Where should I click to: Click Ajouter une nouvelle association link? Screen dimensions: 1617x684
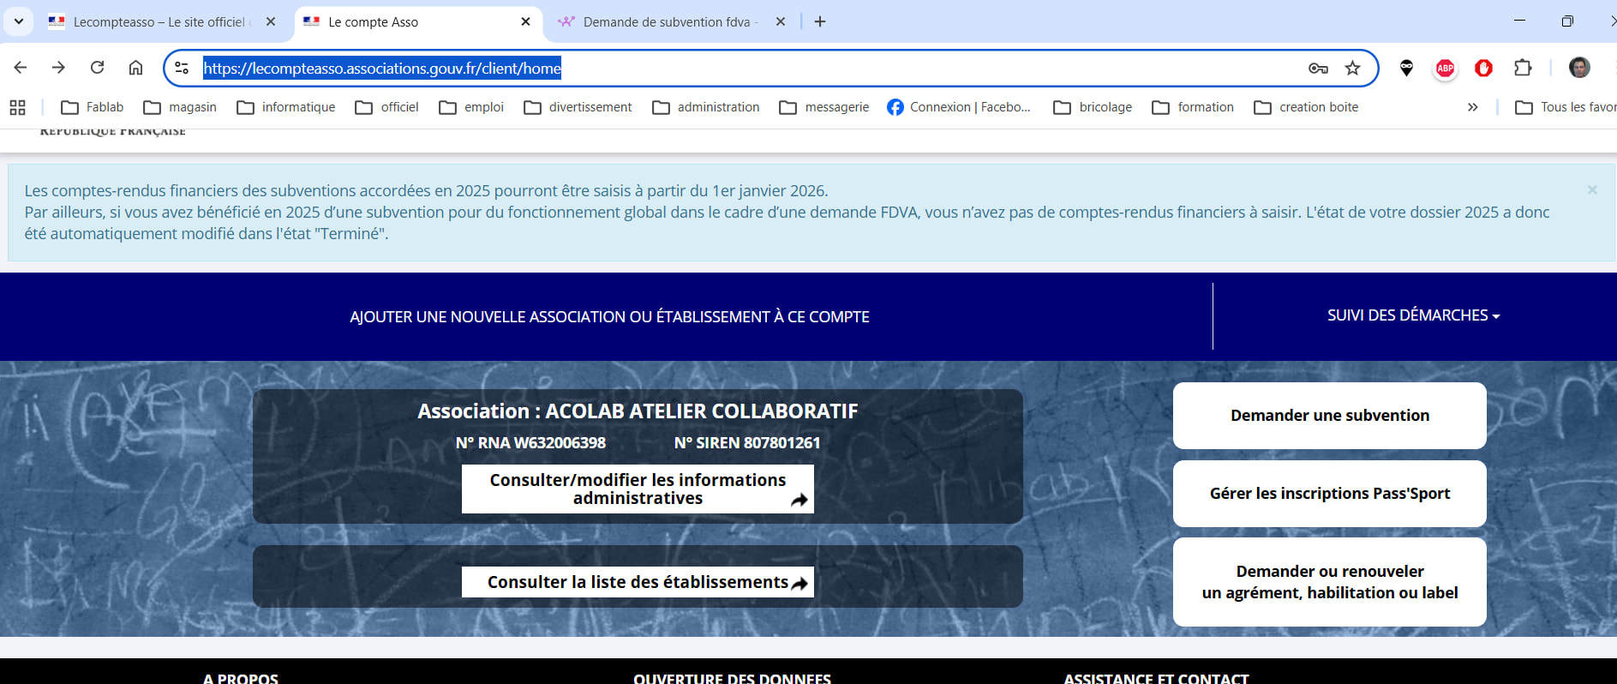point(609,317)
